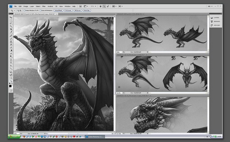Open workspace switcher dropdown at top right

tap(210, 6)
